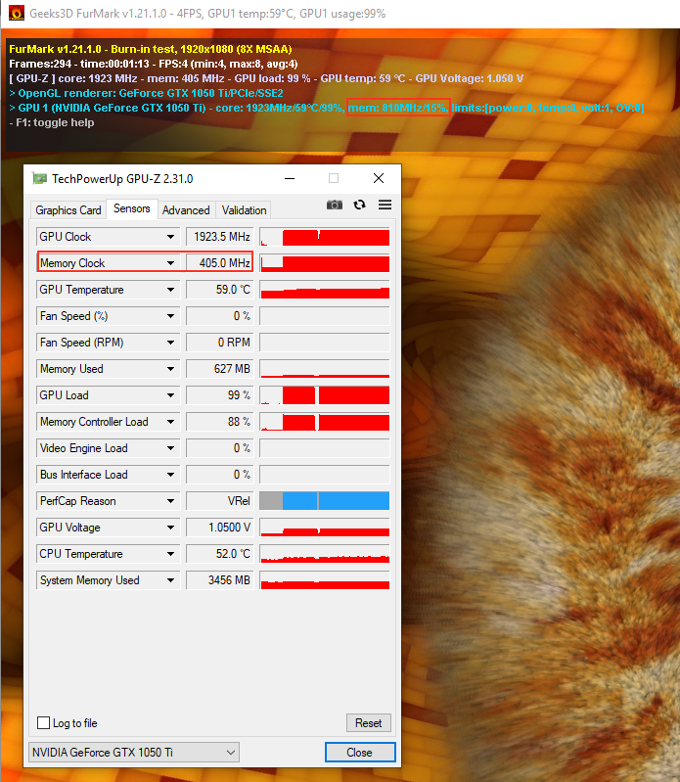The image size is (680, 782).
Task: Click the FurMark Burn-in test heading text
Action: tap(151, 49)
